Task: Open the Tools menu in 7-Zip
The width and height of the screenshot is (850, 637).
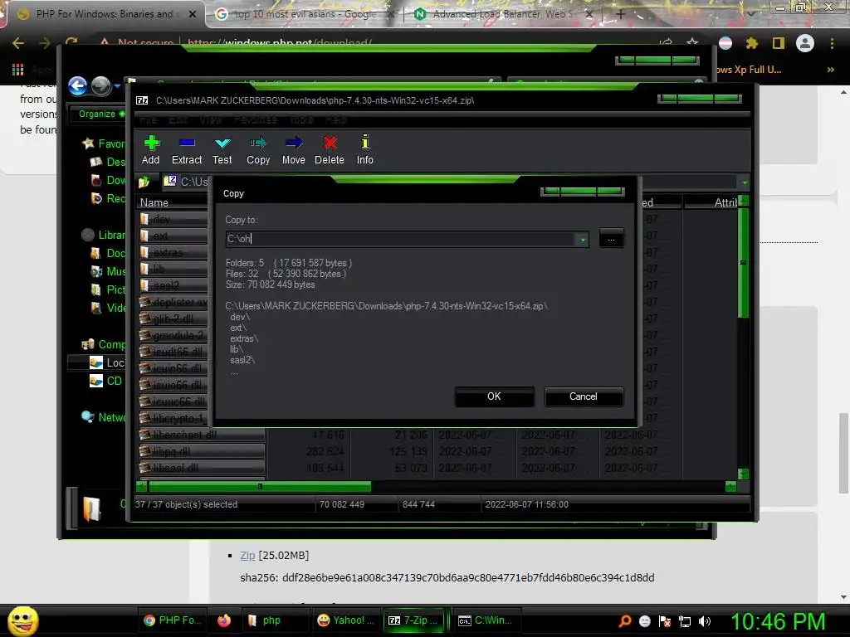Action: [301, 119]
